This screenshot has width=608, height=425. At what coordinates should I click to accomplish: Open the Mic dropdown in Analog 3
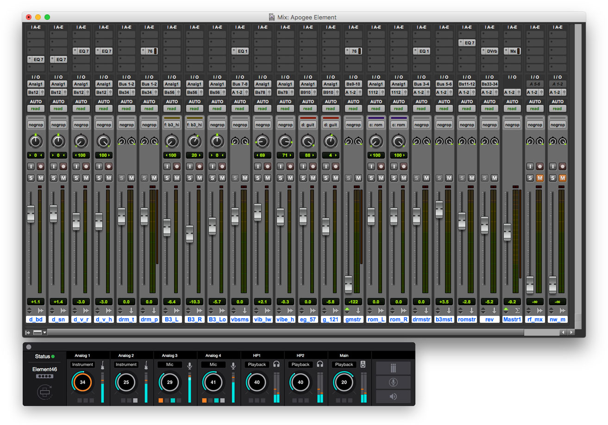click(x=169, y=364)
